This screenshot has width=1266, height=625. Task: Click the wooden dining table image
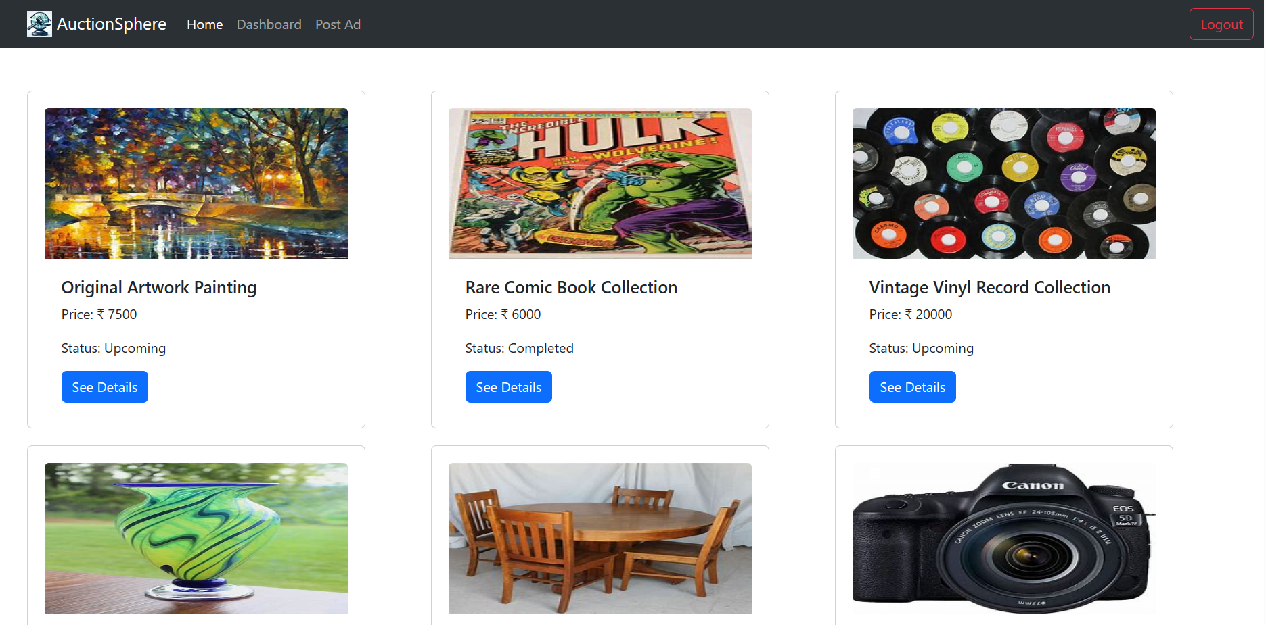click(600, 539)
